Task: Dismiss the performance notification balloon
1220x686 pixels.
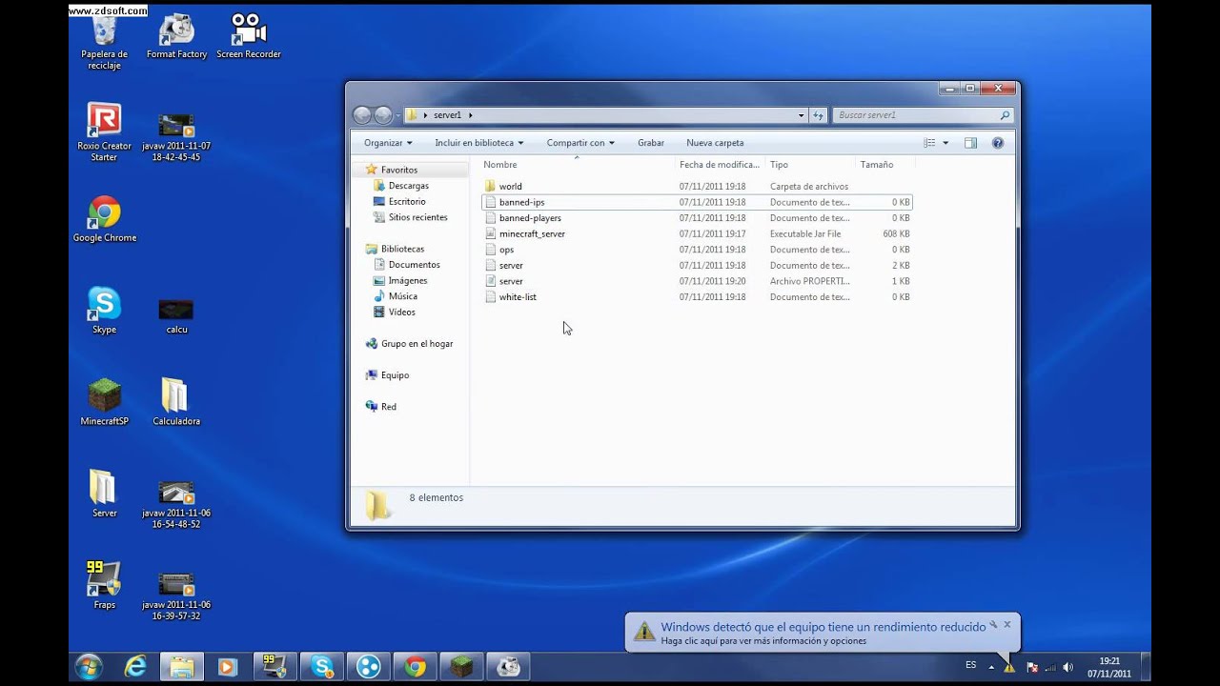Action: (x=1006, y=625)
